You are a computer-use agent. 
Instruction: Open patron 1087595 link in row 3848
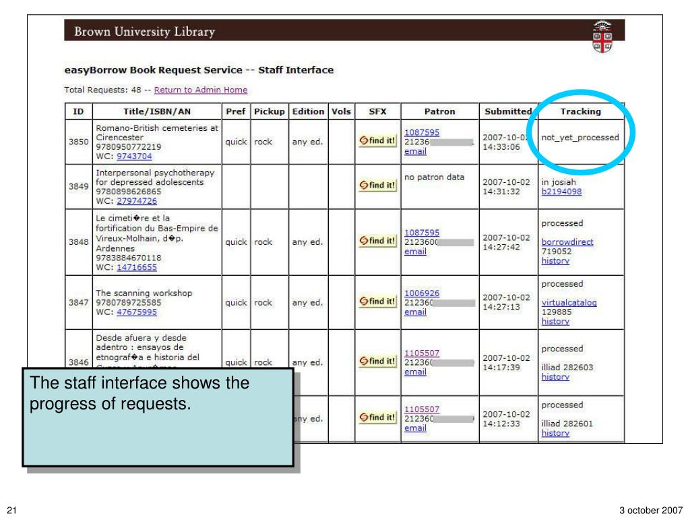pyautogui.click(x=422, y=233)
